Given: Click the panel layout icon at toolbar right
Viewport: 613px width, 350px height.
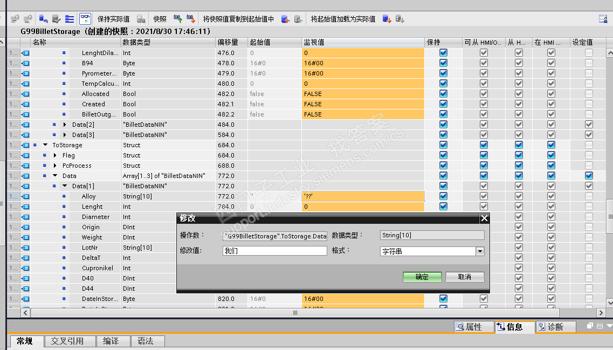Looking at the screenshot, I should point(603,19).
